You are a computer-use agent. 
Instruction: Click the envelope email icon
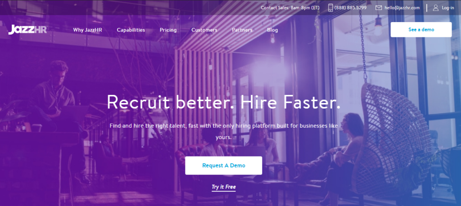[x=378, y=8]
